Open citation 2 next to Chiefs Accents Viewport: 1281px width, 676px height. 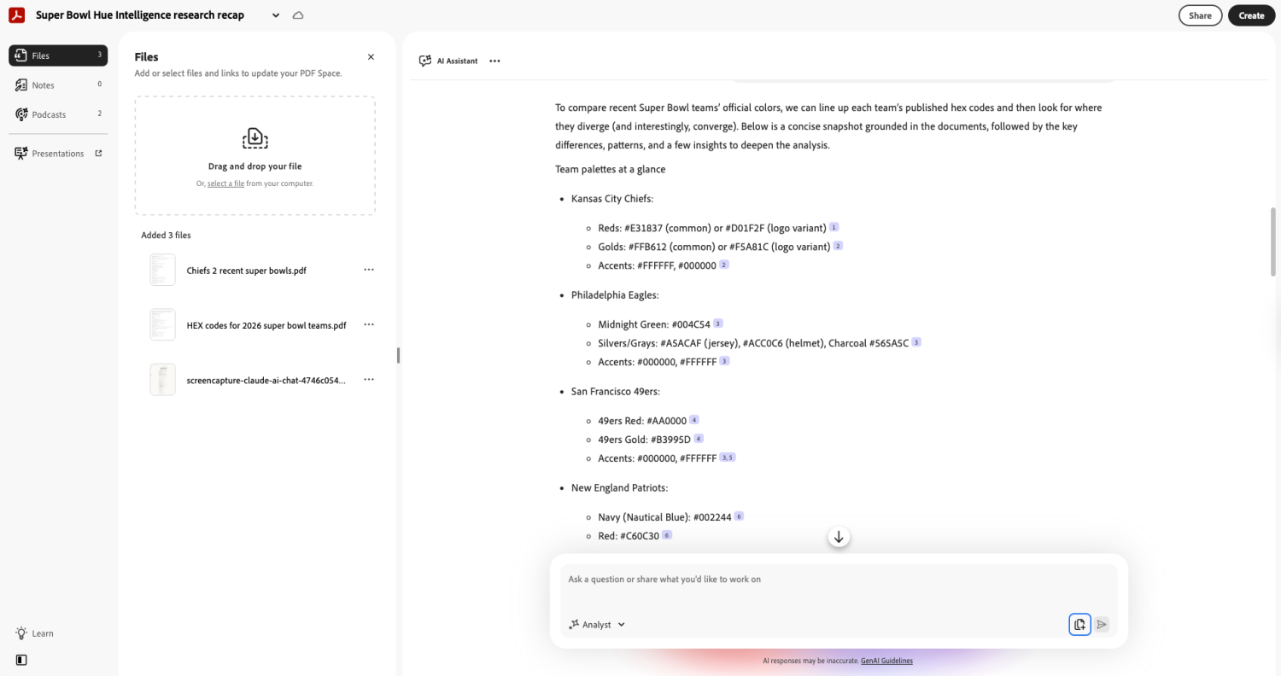[x=724, y=265]
